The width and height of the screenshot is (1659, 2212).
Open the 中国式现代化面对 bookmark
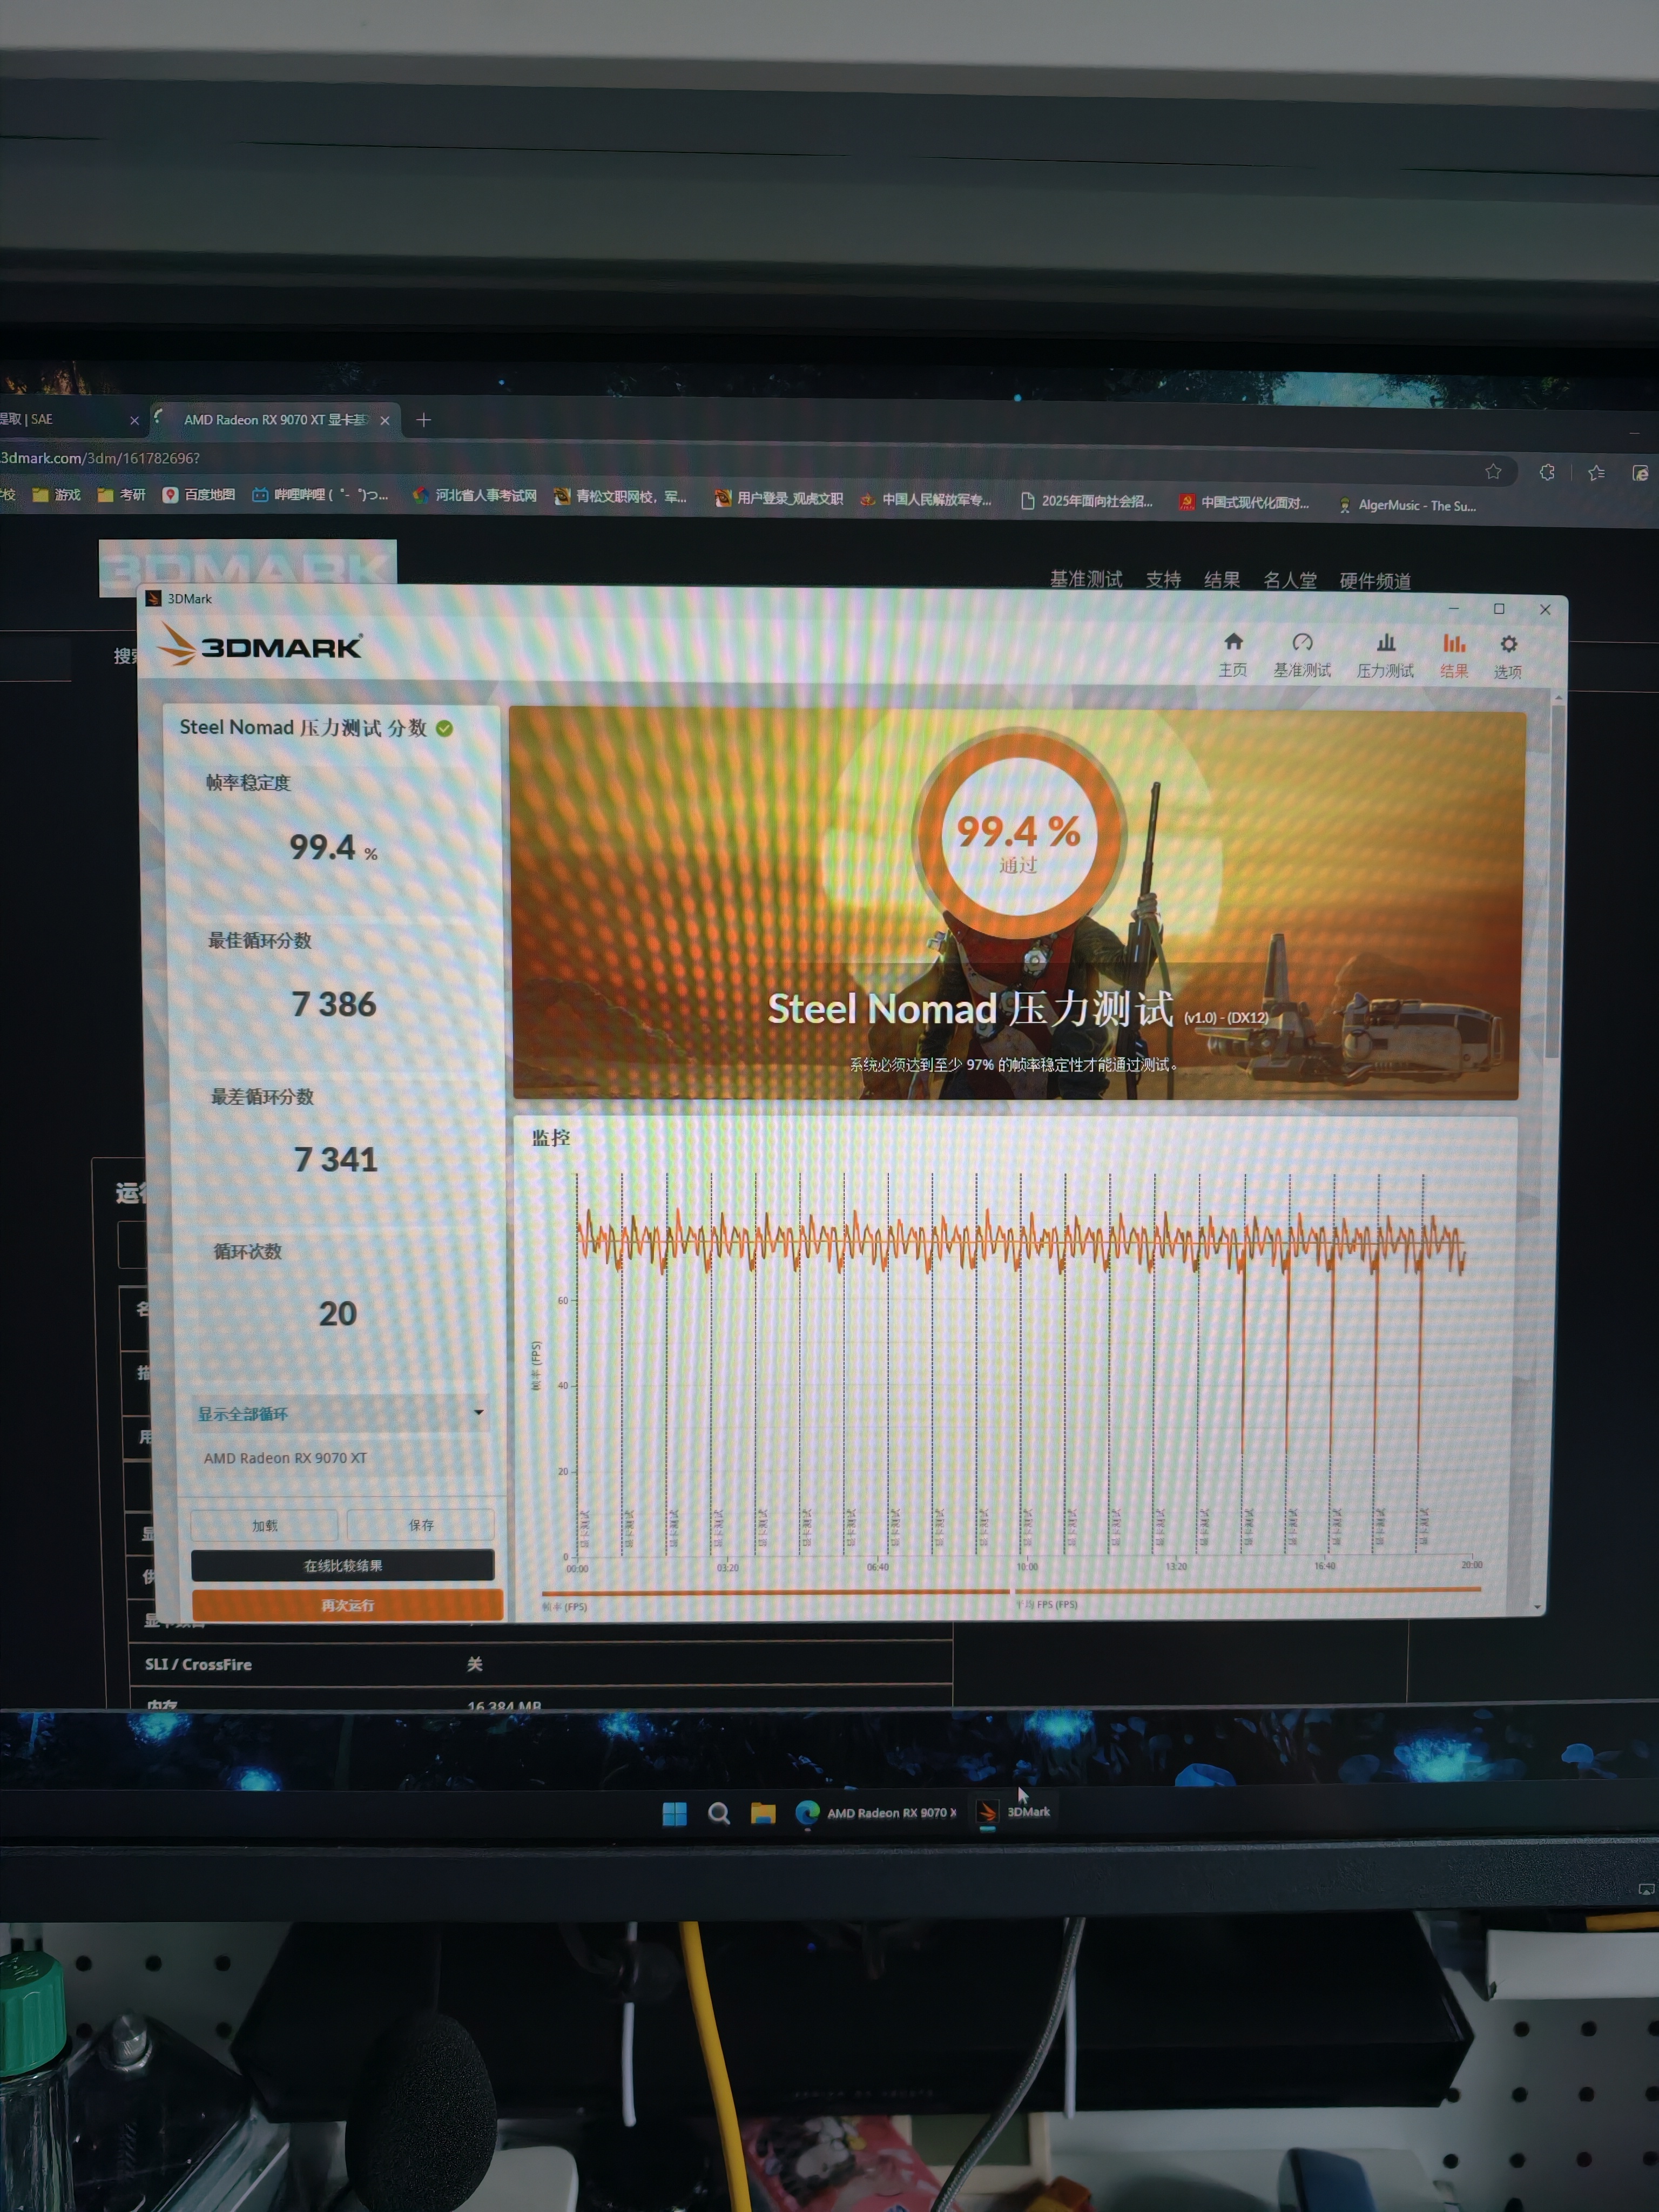(x=1244, y=502)
